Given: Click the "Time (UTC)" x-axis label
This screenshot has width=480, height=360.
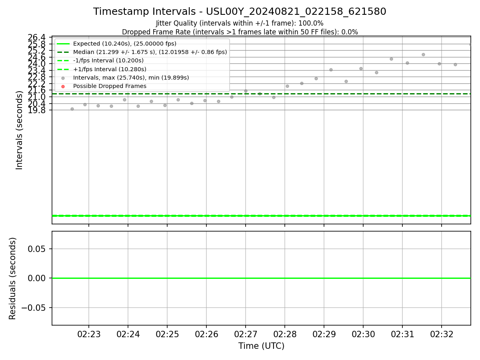Looking at the screenshot, I should coord(261,346).
